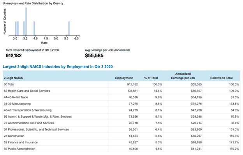
Task: Click Manufacturing employment value 77,275
Action: click(x=133, y=104)
